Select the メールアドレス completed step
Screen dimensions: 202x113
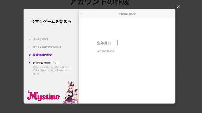point(40,39)
